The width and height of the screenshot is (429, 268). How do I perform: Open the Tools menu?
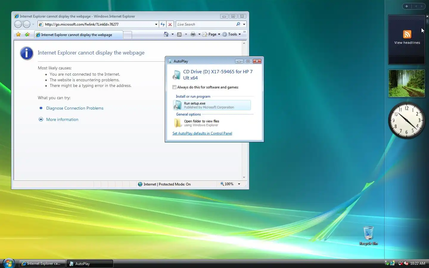[231, 34]
